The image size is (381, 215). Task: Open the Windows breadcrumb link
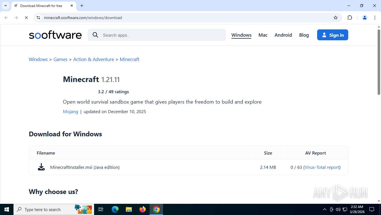[38, 59]
